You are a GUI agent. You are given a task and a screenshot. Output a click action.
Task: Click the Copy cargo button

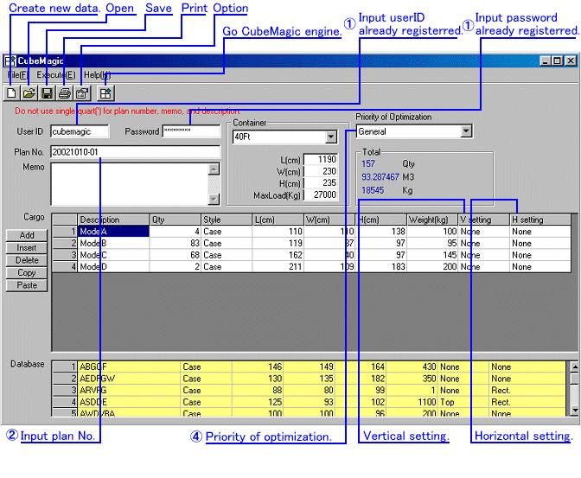(27, 272)
